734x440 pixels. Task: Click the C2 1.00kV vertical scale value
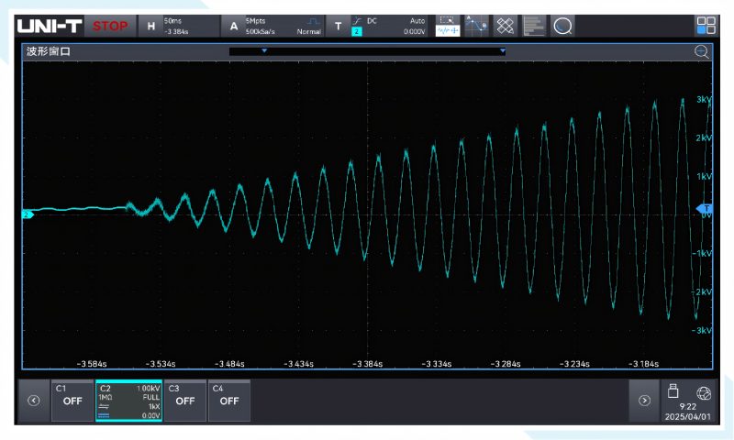[148, 388]
